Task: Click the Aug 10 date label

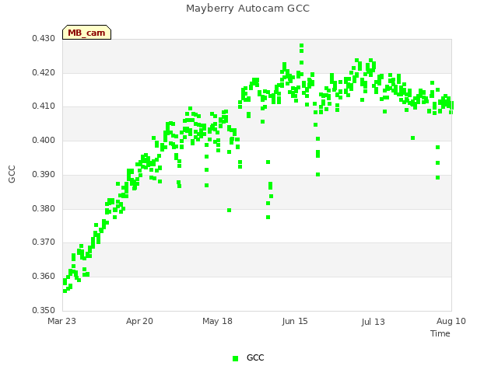Action: click(x=451, y=321)
